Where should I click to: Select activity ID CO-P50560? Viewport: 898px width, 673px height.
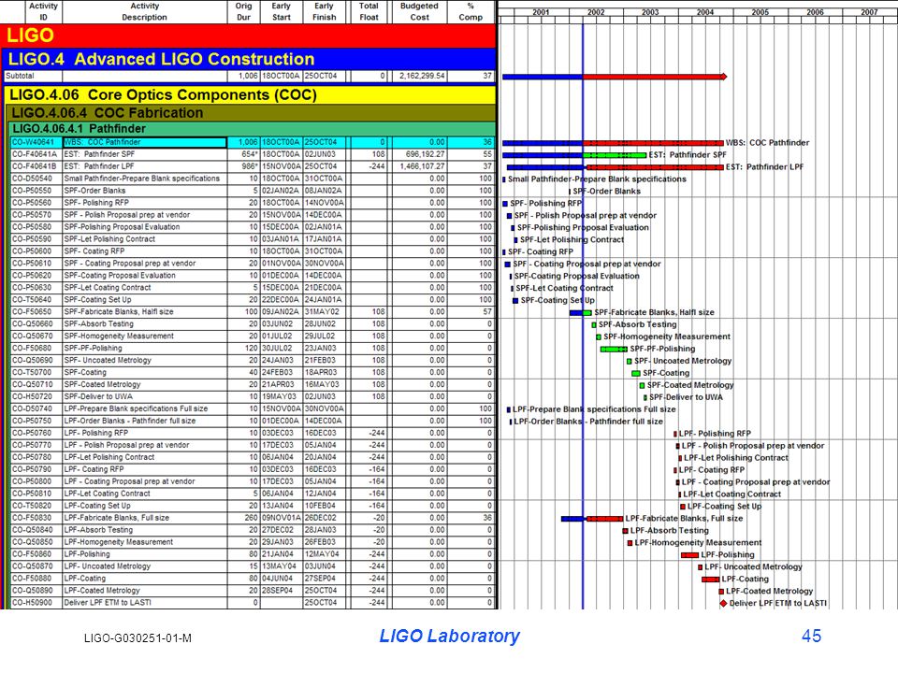pos(32,203)
